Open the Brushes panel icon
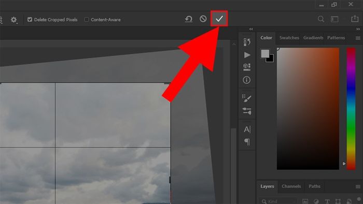 pos(247,111)
